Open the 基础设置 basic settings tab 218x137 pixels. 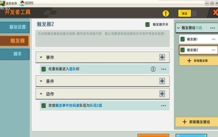(x=15, y=27)
